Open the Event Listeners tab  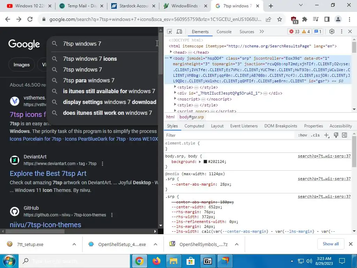(x=244, y=126)
